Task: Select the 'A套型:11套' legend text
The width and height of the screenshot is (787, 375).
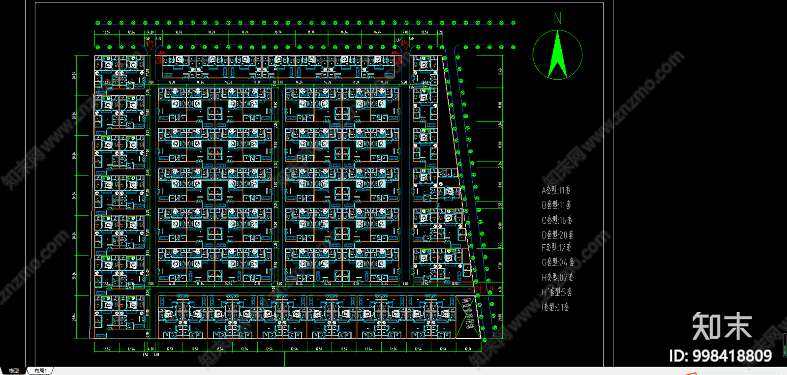Action: click(556, 190)
